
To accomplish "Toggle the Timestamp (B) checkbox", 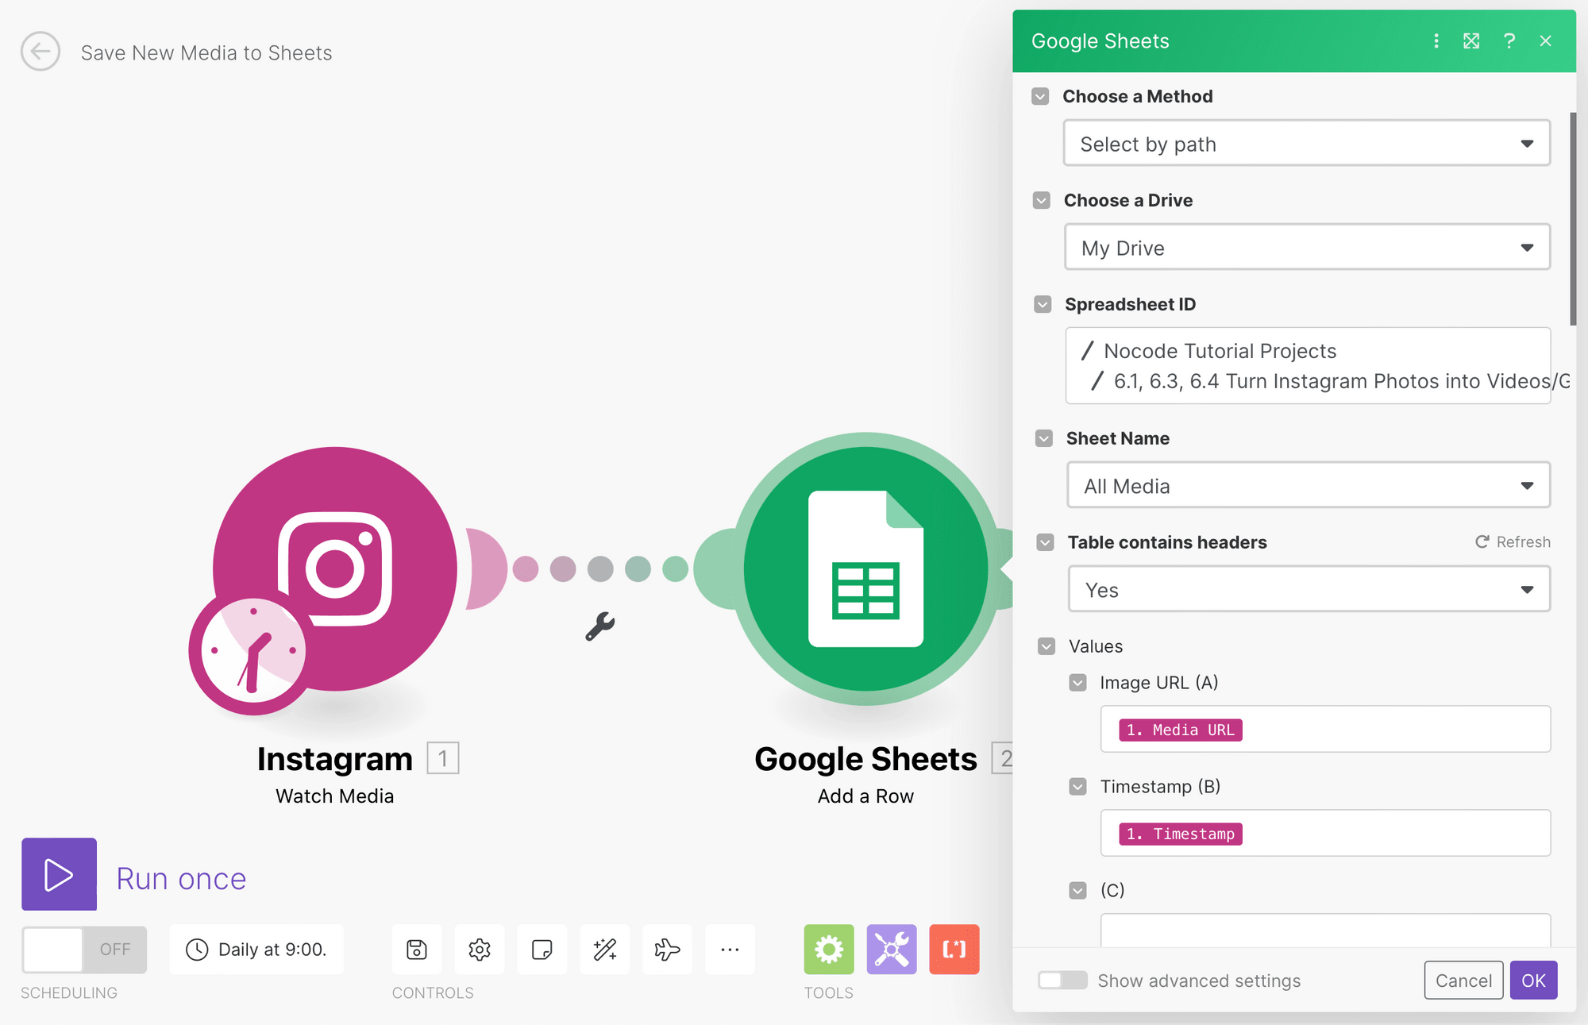I will [1077, 788].
